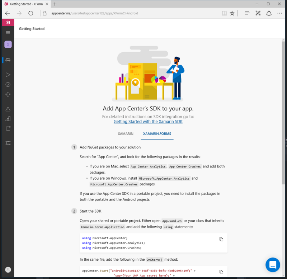287x279 pixels.
Task: Click 'using Microsoft.AppCenter.Analytics;' code line
Action: pos(113,243)
